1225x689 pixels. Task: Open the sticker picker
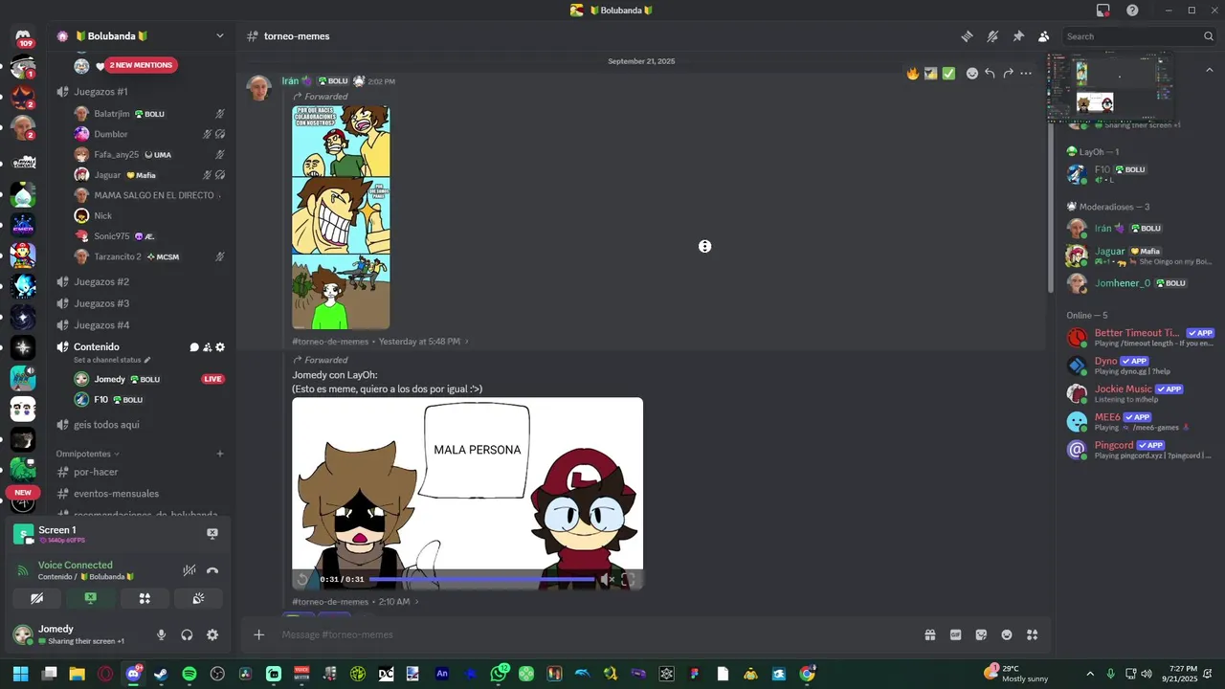[981, 634]
